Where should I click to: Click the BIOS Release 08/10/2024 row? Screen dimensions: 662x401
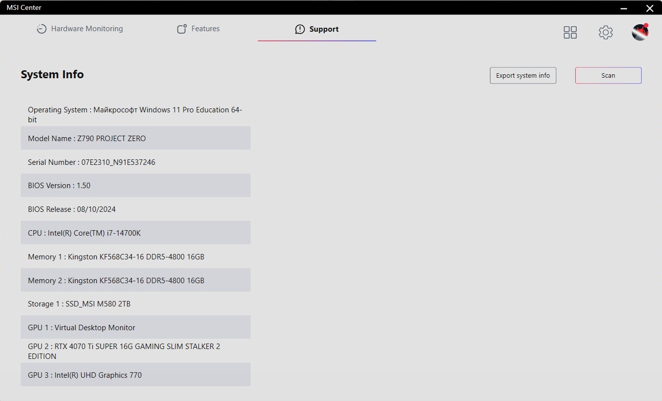[135, 209]
